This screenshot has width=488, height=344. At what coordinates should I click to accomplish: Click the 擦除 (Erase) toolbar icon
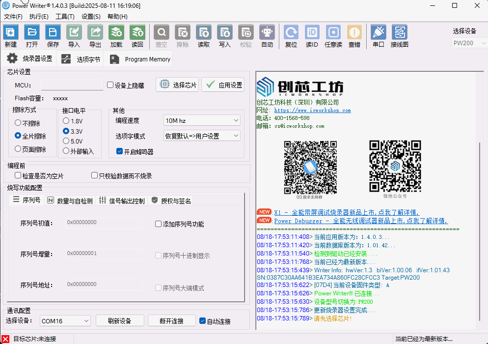coord(183,36)
